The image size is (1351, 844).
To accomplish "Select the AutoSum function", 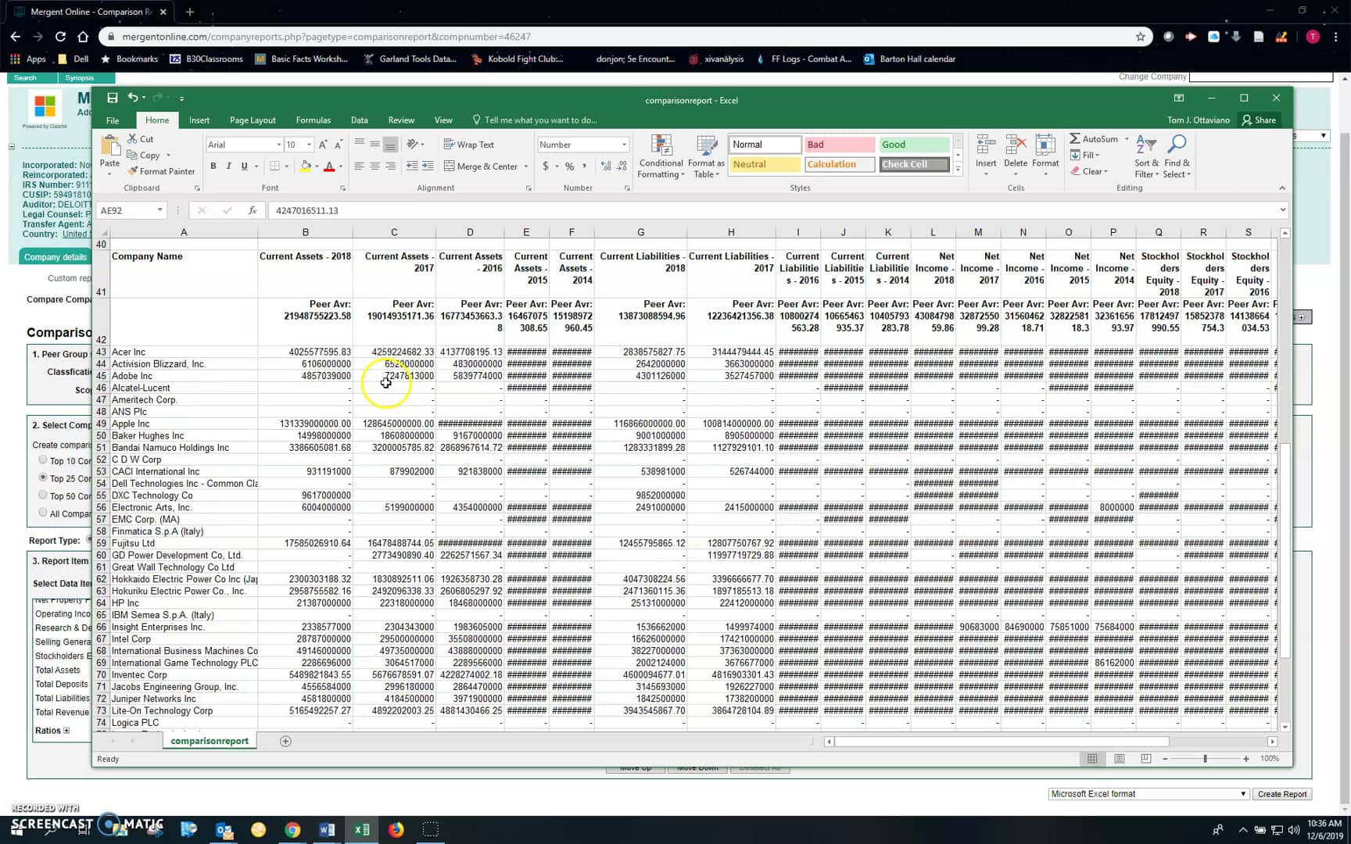I will point(1095,138).
